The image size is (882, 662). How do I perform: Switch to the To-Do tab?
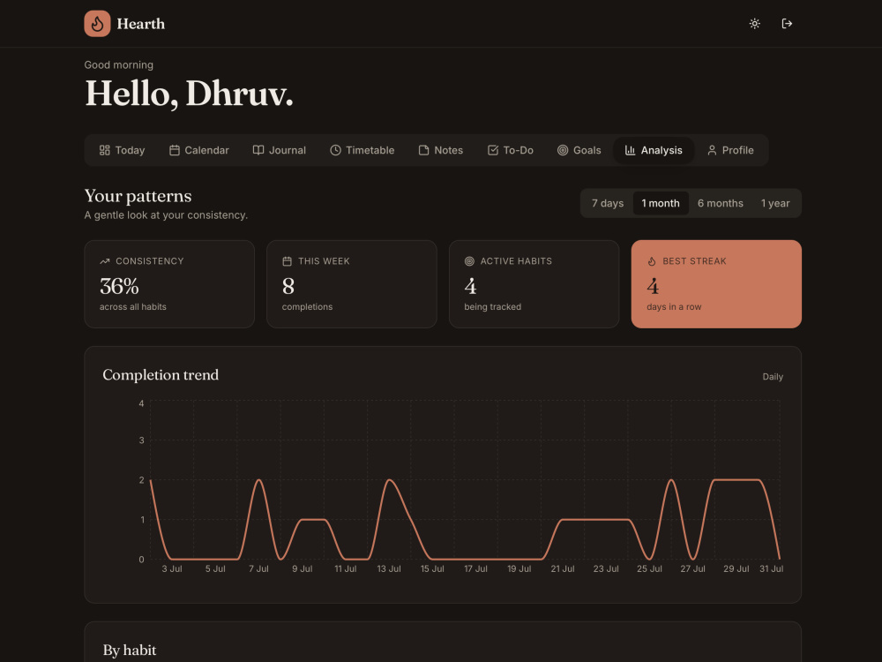coord(510,150)
